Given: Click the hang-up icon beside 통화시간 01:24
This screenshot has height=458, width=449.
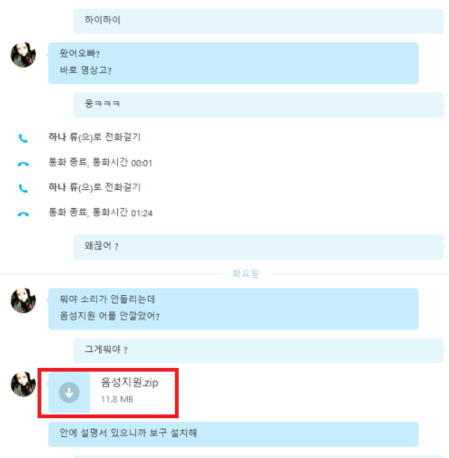Looking at the screenshot, I should [x=23, y=214].
